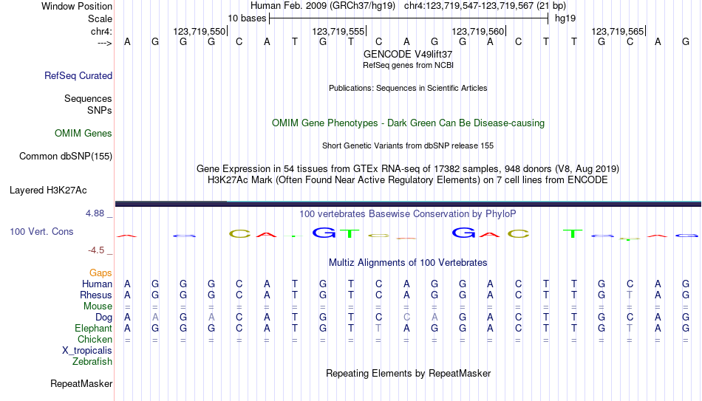Select the Human alignment row label
The width and height of the screenshot is (702, 401).
click(97, 284)
